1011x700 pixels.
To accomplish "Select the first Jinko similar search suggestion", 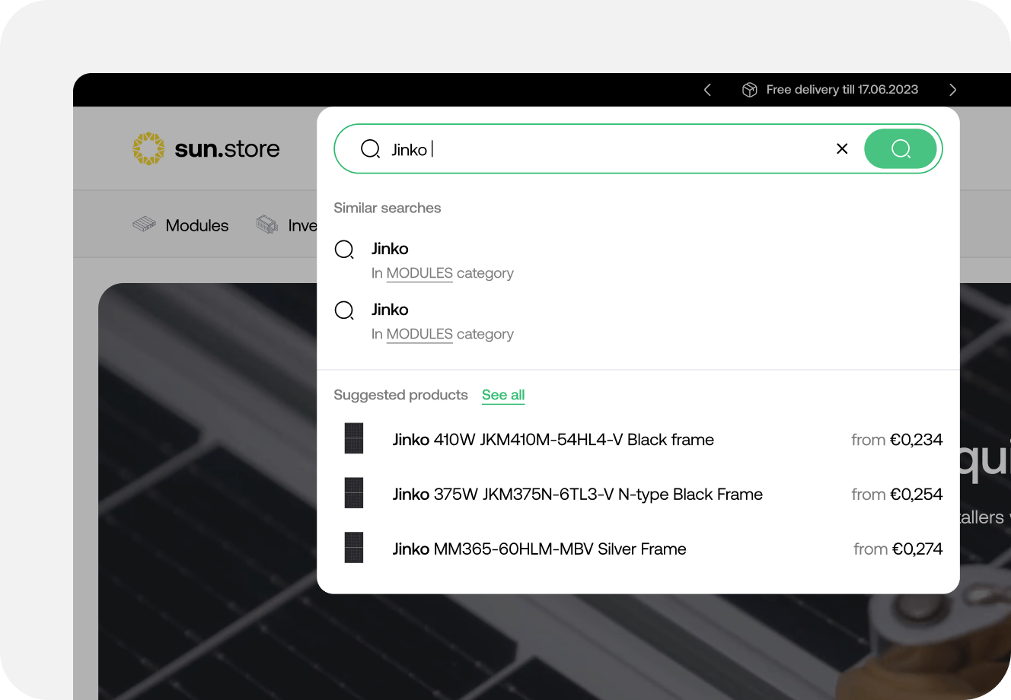I will [x=390, y=249].
